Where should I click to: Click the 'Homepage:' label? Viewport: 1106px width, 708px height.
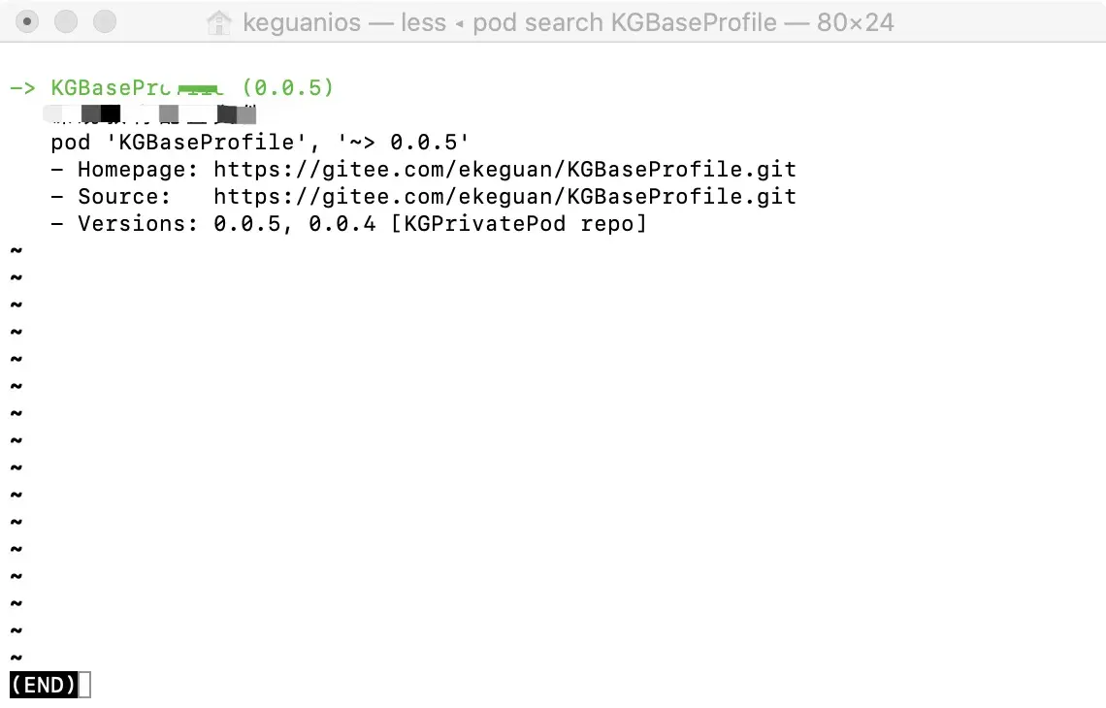pos(138,170)
